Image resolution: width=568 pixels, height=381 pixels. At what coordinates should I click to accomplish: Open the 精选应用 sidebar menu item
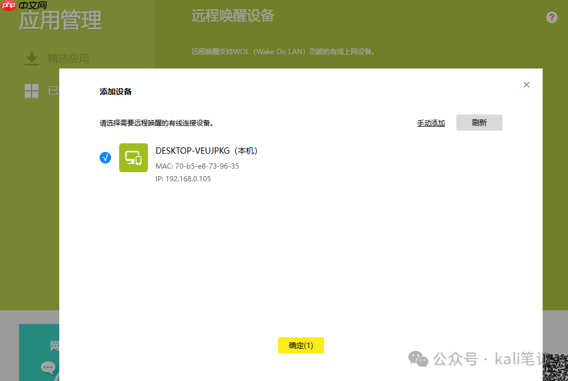pos(68,59)
